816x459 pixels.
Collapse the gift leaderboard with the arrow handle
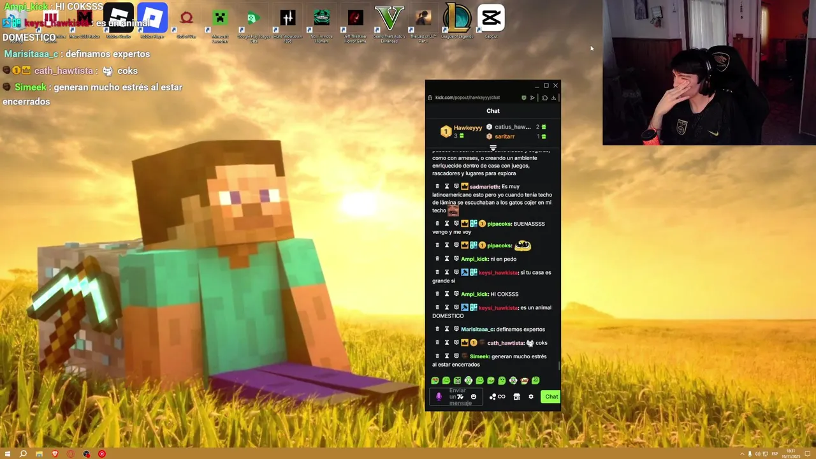(493, 148)
